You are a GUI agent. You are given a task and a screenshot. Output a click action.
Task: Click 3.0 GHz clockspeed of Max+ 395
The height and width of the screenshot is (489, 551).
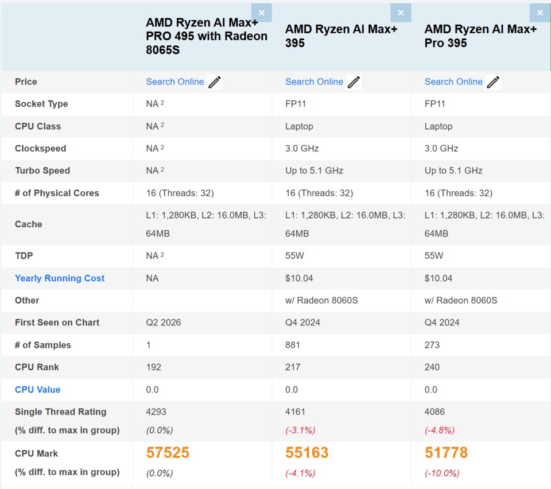[302, 149]
